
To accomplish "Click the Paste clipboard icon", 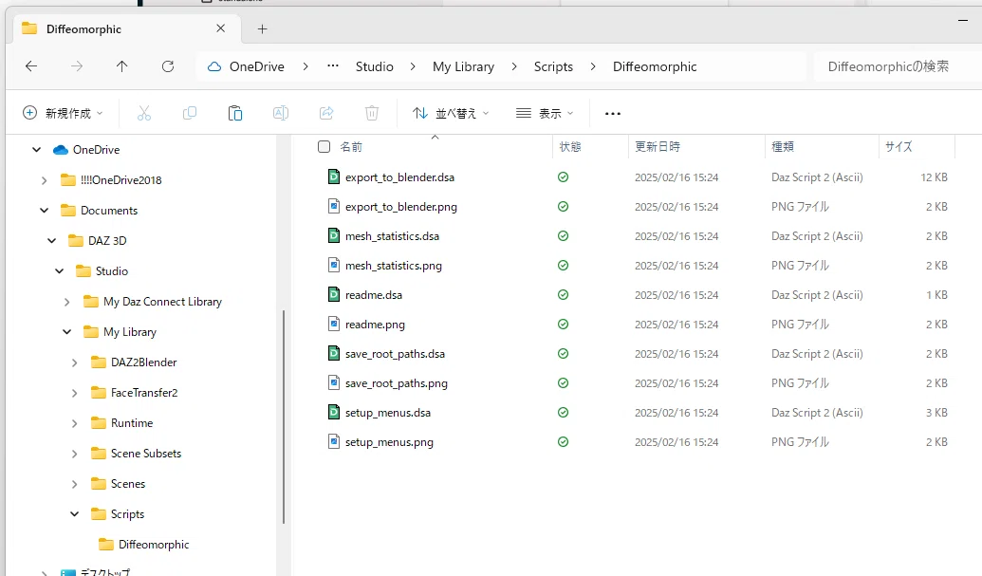I will (235, 113).
